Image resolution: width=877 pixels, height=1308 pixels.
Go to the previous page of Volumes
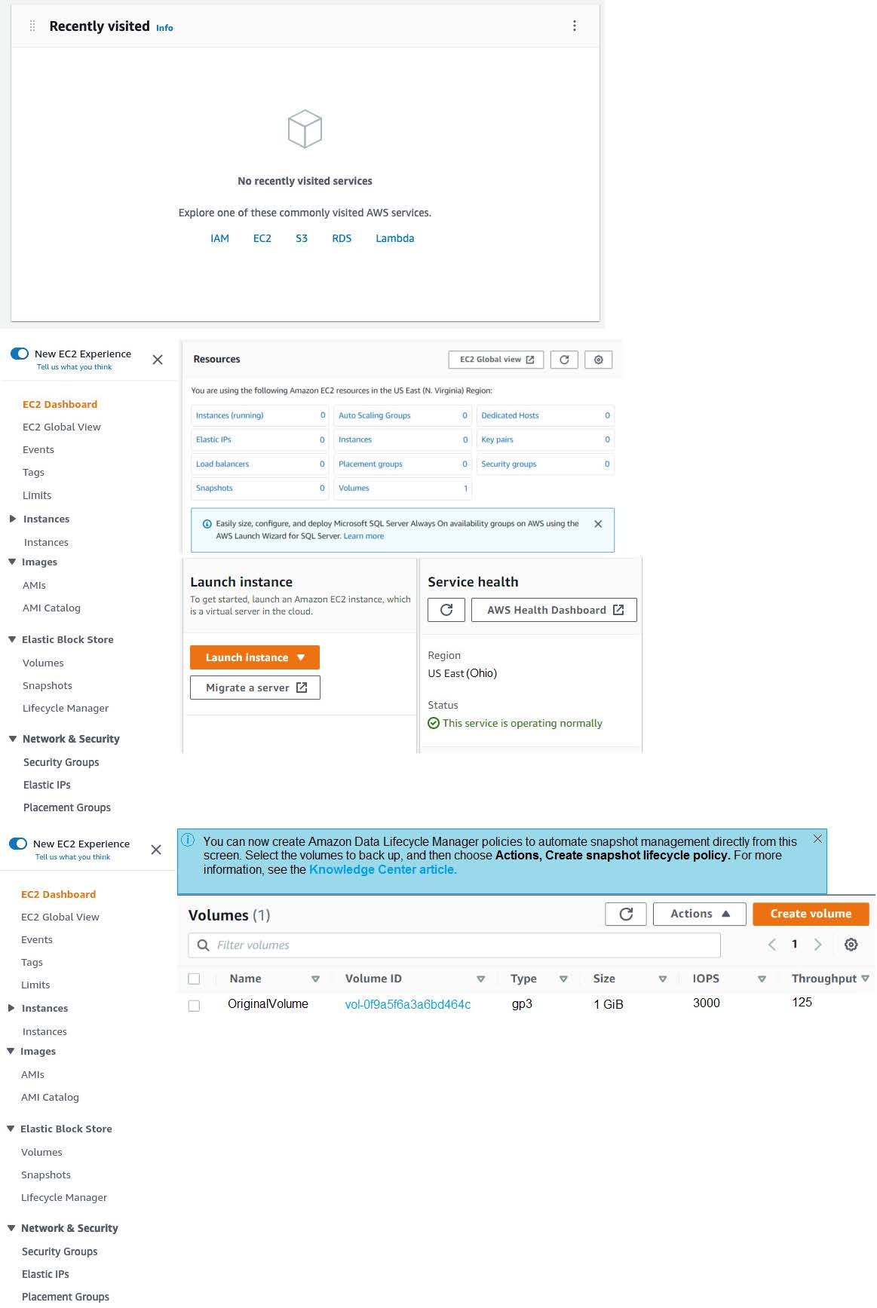(x=771, y=945)
